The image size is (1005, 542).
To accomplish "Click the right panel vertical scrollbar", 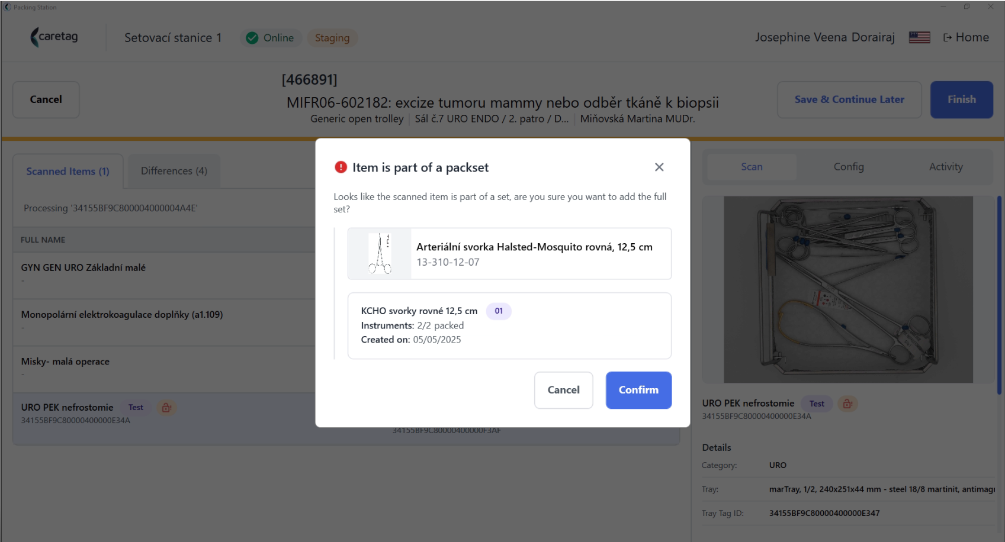I will pyautogui.click(x=999, y=295).
